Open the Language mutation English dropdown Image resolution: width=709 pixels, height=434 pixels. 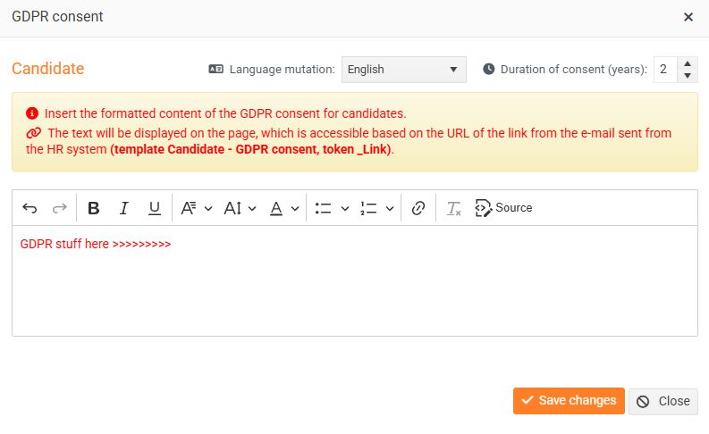404,70
